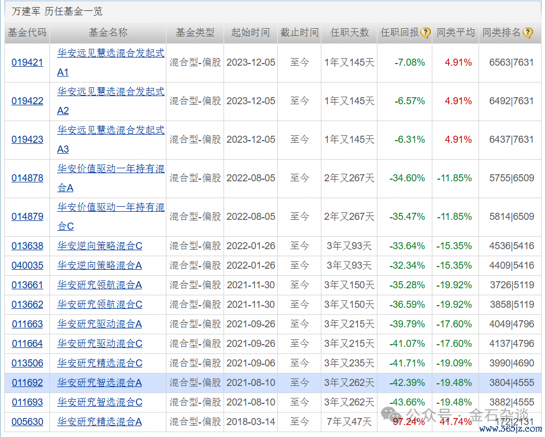Click the 同类平均 column header
546x437 pixels.
456,33
